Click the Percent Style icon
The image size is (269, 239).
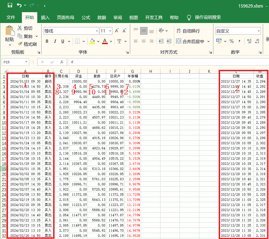click(x=231, y=41)
